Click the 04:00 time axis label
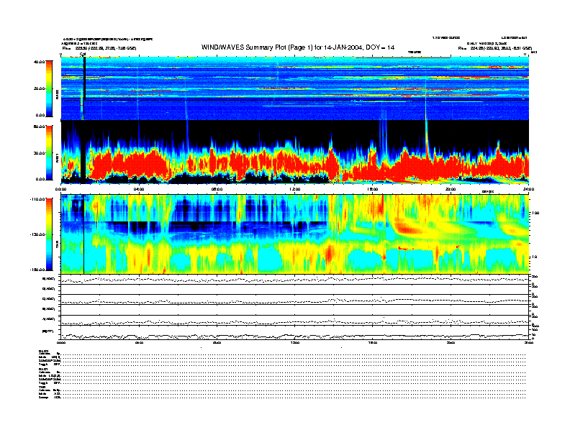 pos(139,188)
